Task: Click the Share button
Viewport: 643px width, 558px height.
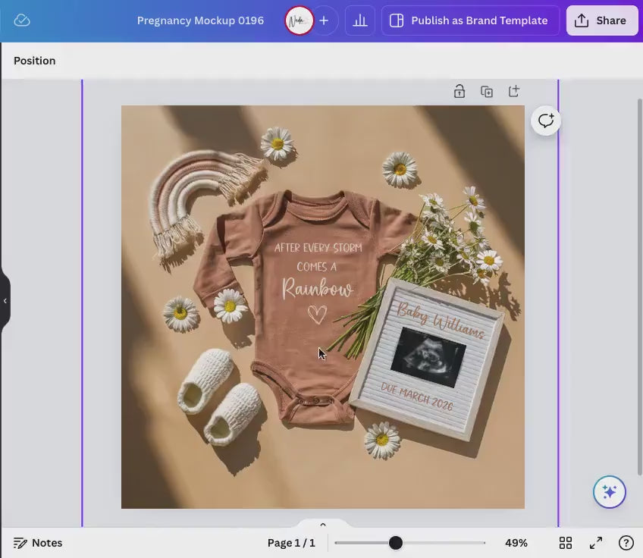Action: click(x=601, y=20)
